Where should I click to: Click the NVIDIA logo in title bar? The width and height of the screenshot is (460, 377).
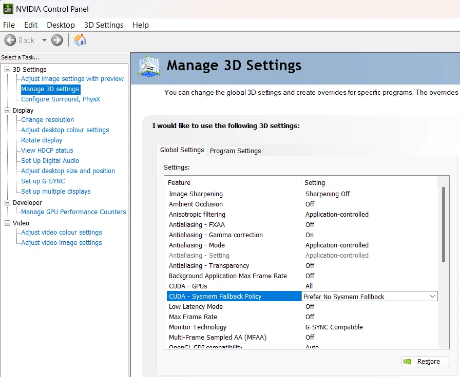(8, 9)
